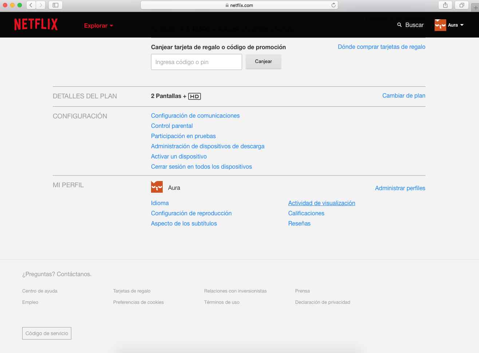The image size is (479, 353).
Task: Open Cambiar de plan
Action: click(x=403, y=95)
